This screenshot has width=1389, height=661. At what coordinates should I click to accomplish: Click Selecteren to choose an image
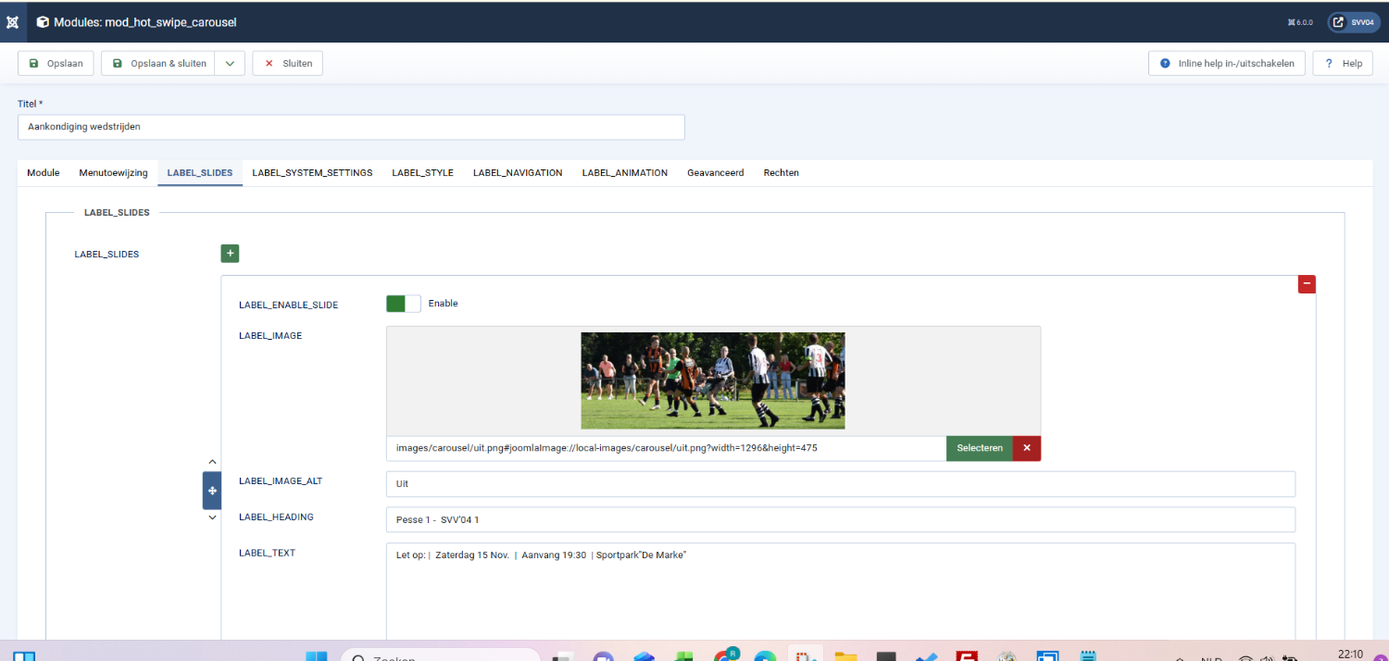click(x=979, y=448)
